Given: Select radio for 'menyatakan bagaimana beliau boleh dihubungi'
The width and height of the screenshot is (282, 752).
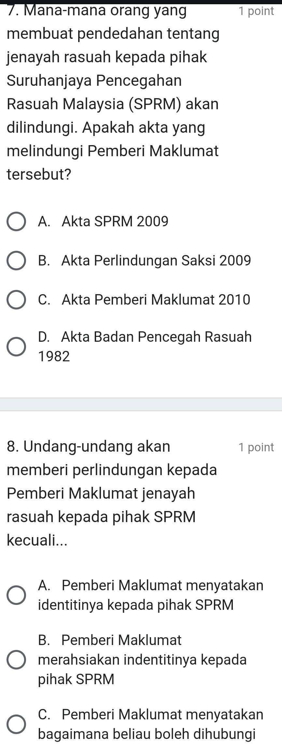Looking at the screenshot, I should [16, 725].
